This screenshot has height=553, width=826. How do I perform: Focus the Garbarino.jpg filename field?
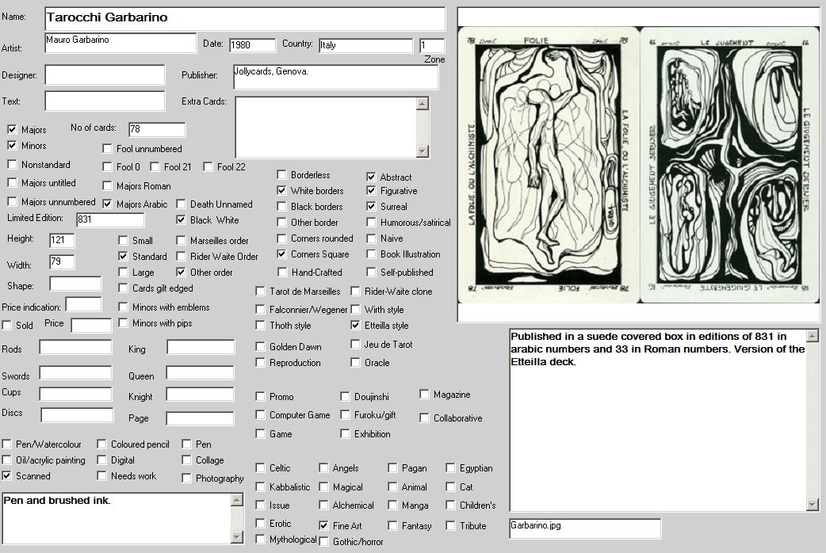pos(585,528)
